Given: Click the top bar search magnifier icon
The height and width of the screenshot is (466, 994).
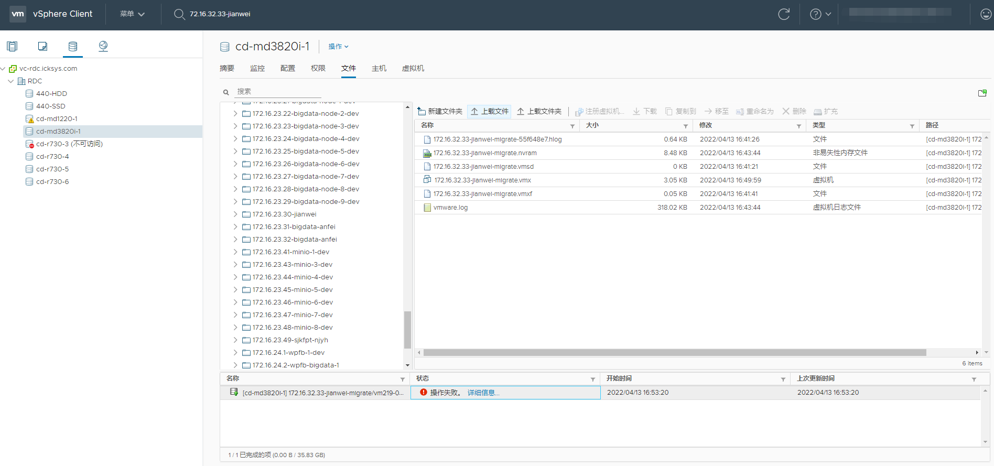Looking at the screenshot, I should point(179,14).
